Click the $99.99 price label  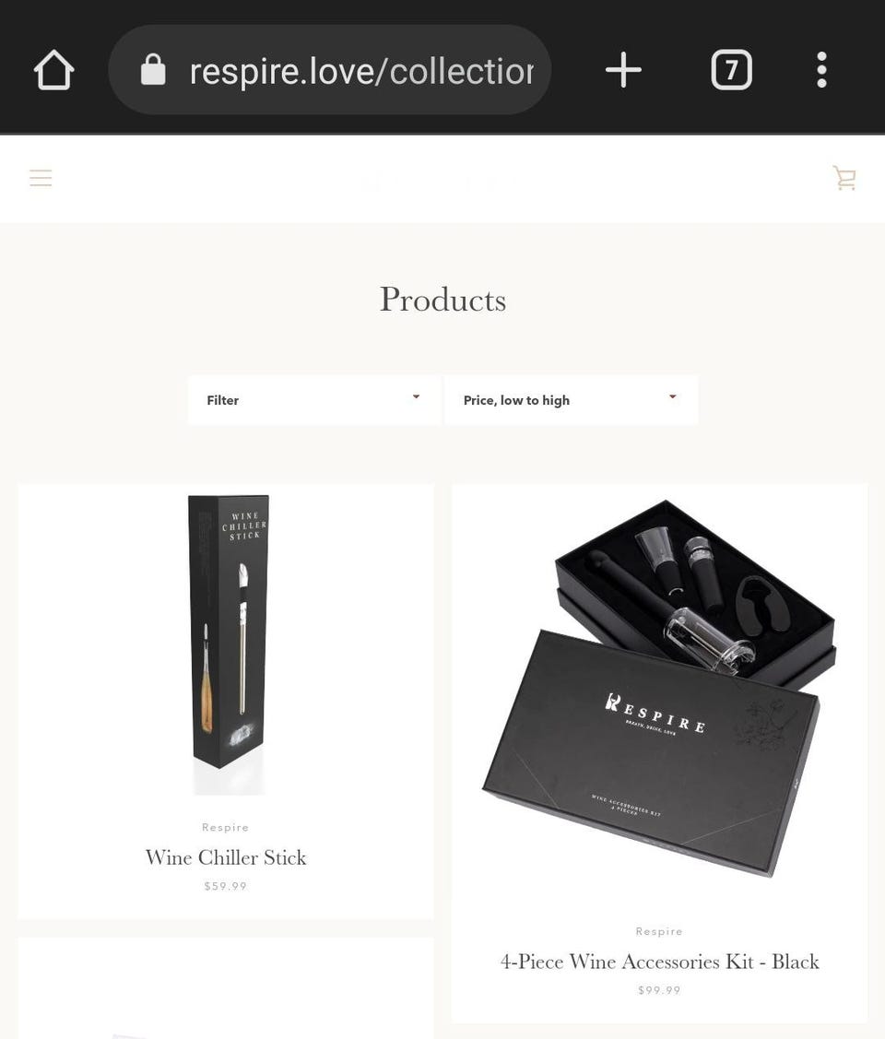(659, 990)
